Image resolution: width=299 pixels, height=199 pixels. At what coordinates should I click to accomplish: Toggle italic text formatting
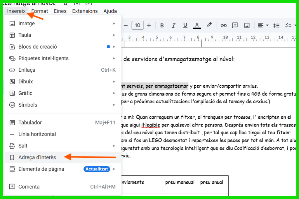173,25
